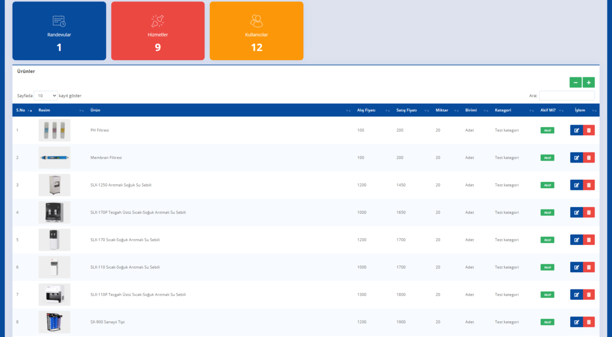
Task: Sort table by Satış Fiyatı column
Action: tap(406, 110)
